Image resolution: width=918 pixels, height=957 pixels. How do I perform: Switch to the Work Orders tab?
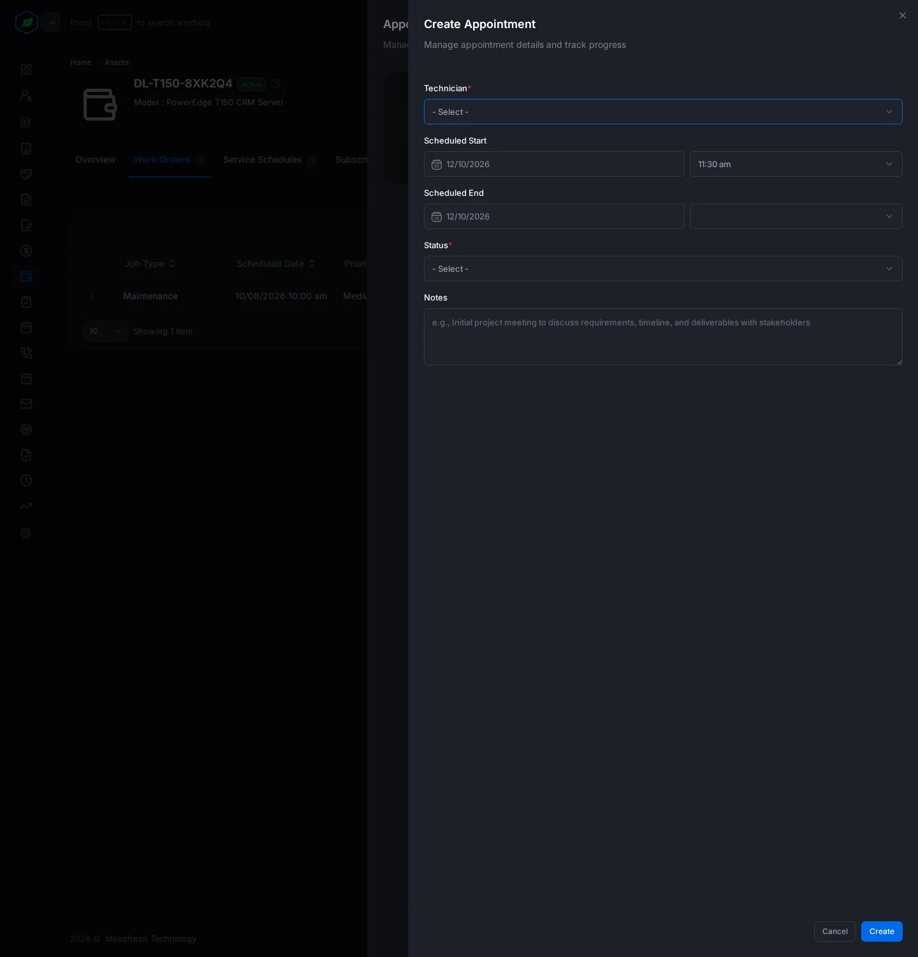coord(170,159)
